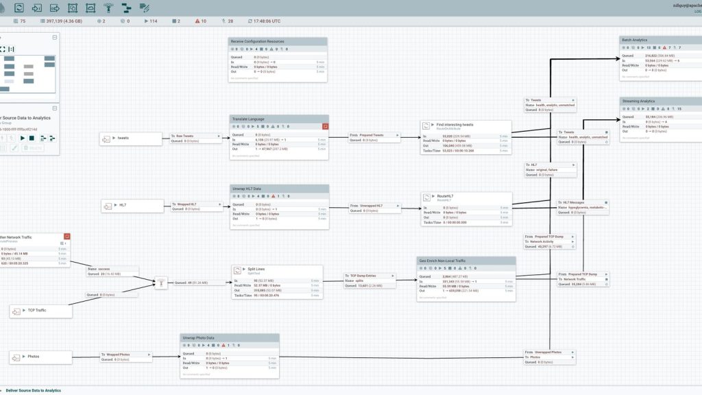
Task: Click the Delete button in the Operate panel
Action: point(32,148)
